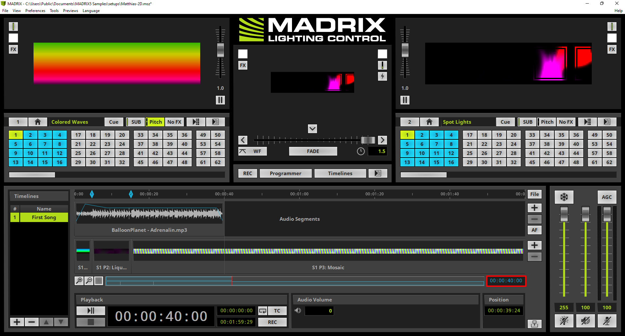Move crossfader right with arrow button
625x336 pixels.
pyautogui.click(x=382, y=140)
